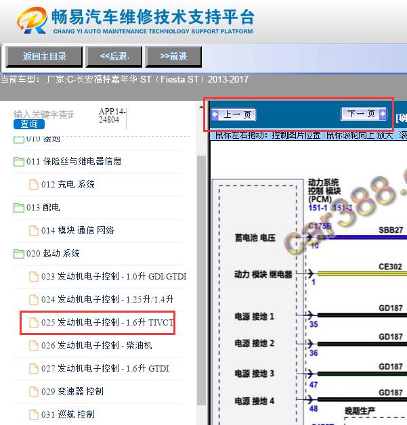Click the document icon for 031 巡航 控制

[x=34, y=415]
